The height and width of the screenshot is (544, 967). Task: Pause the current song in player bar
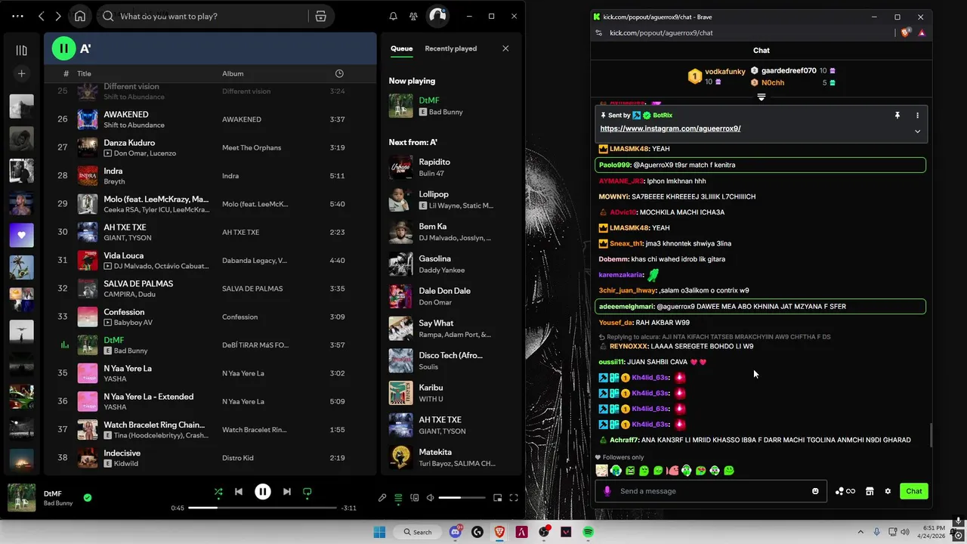(x=262, y=492)
